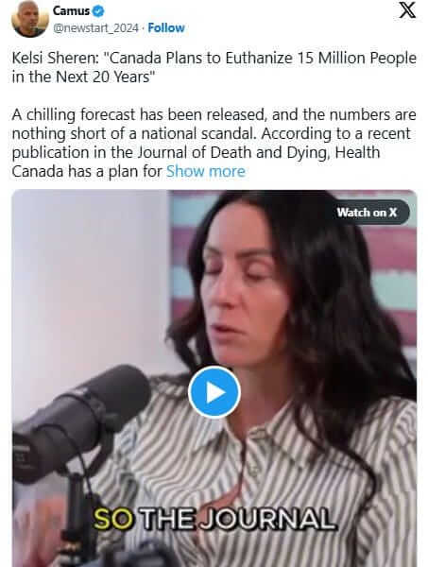Visit the @newstart_2024 handle link

point(95,28)
